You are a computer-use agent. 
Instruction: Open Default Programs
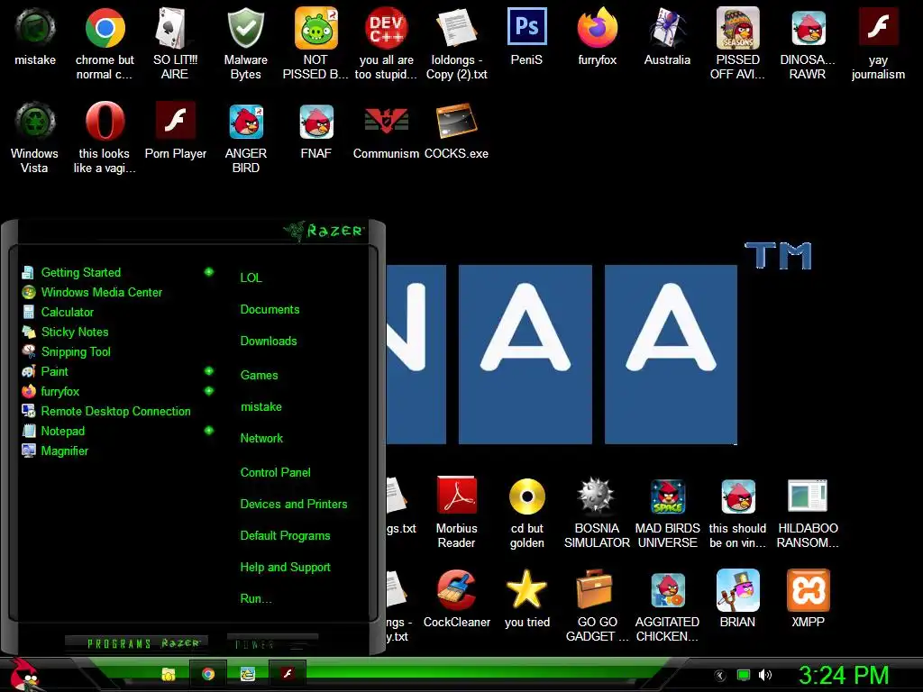click(x=285, y=536)
